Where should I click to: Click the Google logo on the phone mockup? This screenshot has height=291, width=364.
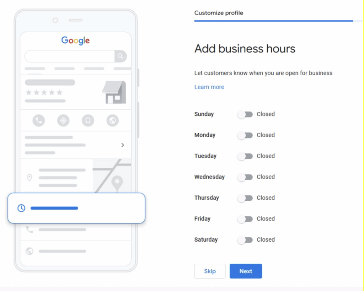tap(75, 40)
